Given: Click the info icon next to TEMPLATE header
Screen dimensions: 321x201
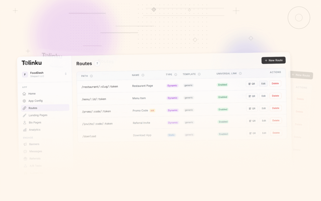Looking at the screenshot, I should (x=199, y=74).
